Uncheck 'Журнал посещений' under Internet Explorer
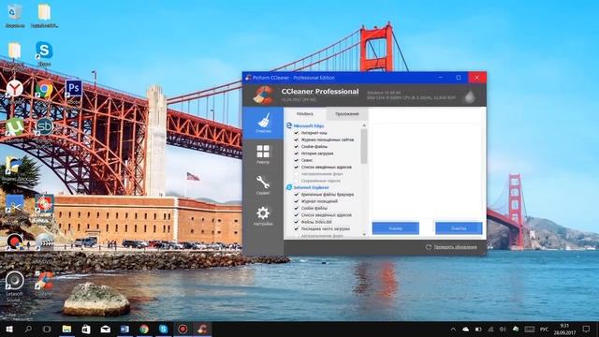This screenshot has width=599, height=337. pyautogui.click(x=296, y=201)
